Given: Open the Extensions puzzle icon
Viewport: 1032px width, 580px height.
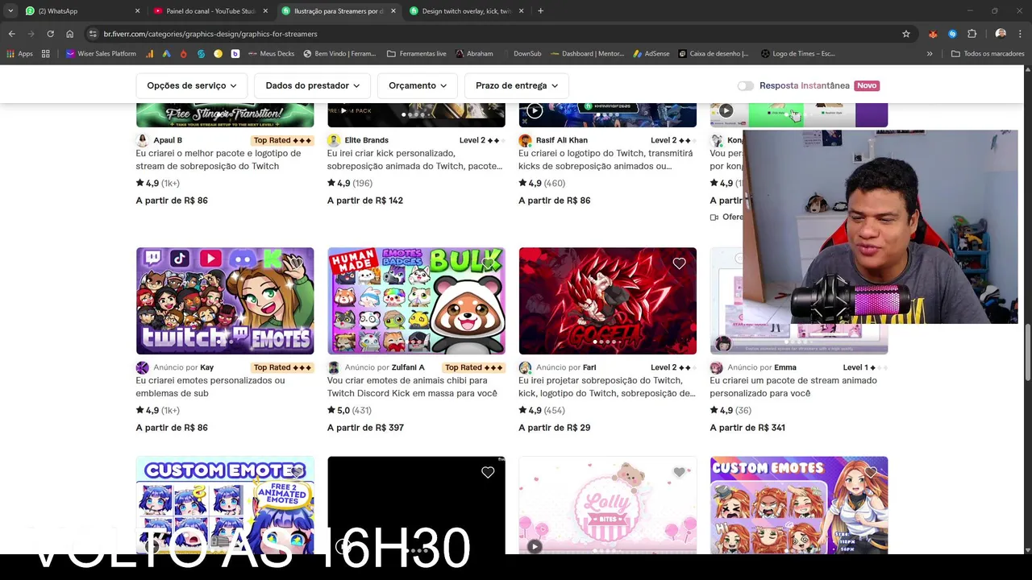Looking at the screenshot, I should coord(972,34).
